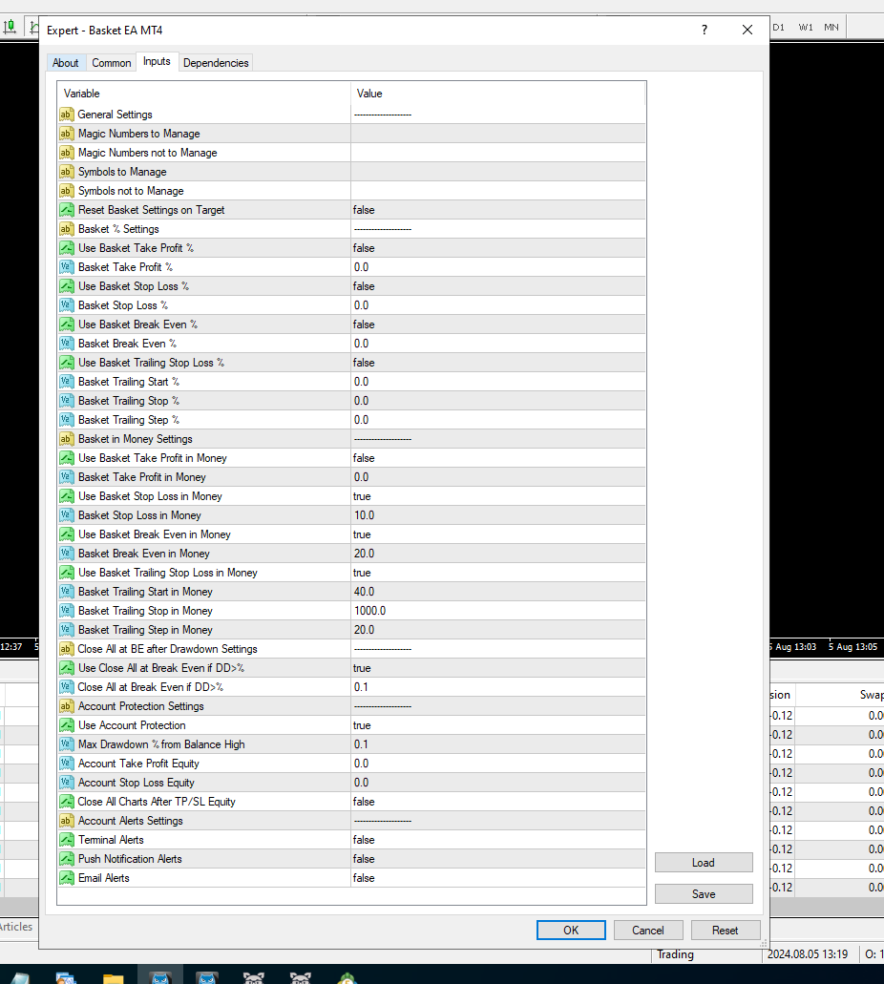The width and height of the screenshot is (884, 984).
Task: Click the Use Account Protection boolean icon
Action: (67, 724)
